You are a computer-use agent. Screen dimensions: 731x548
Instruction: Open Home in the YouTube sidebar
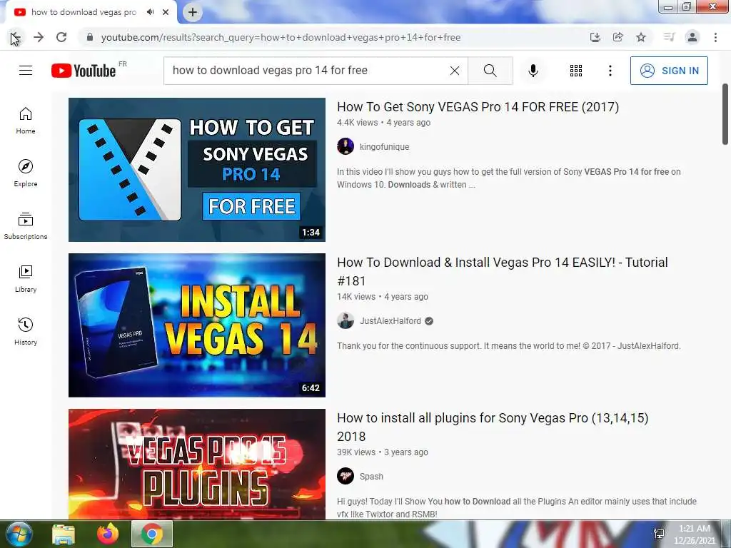click(26, 121)
